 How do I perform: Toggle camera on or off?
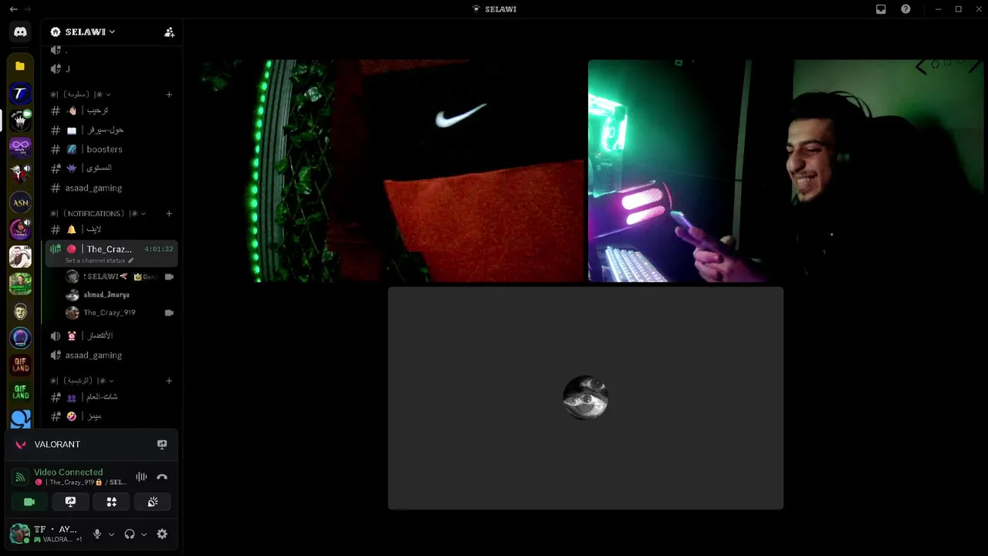29,502
